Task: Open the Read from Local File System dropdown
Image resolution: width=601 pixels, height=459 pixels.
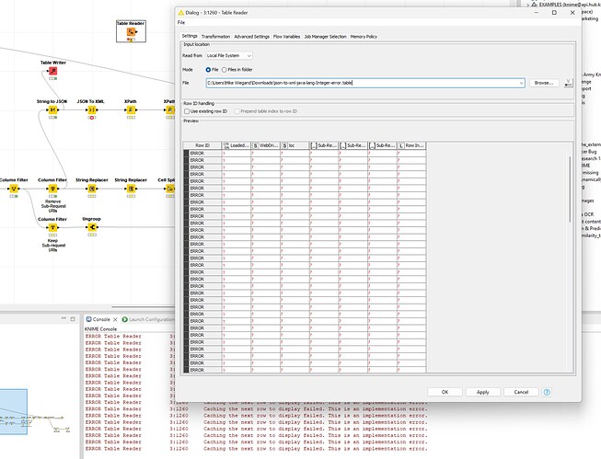Action: (x=229, y=55)
